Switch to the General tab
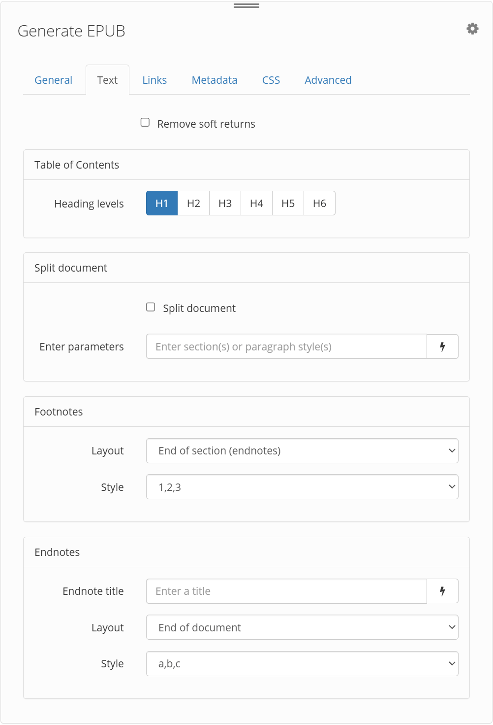 (53, 80)
